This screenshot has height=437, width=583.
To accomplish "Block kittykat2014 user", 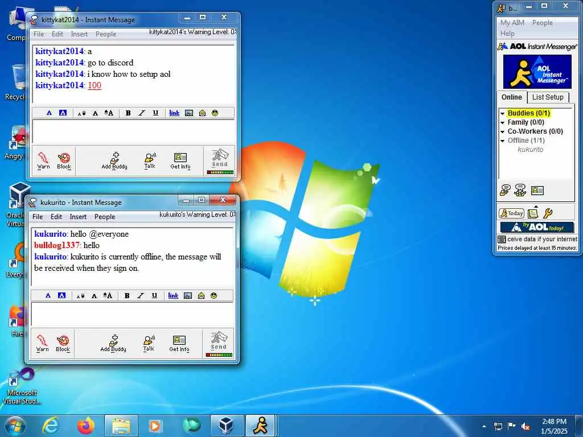I will 64,160.
